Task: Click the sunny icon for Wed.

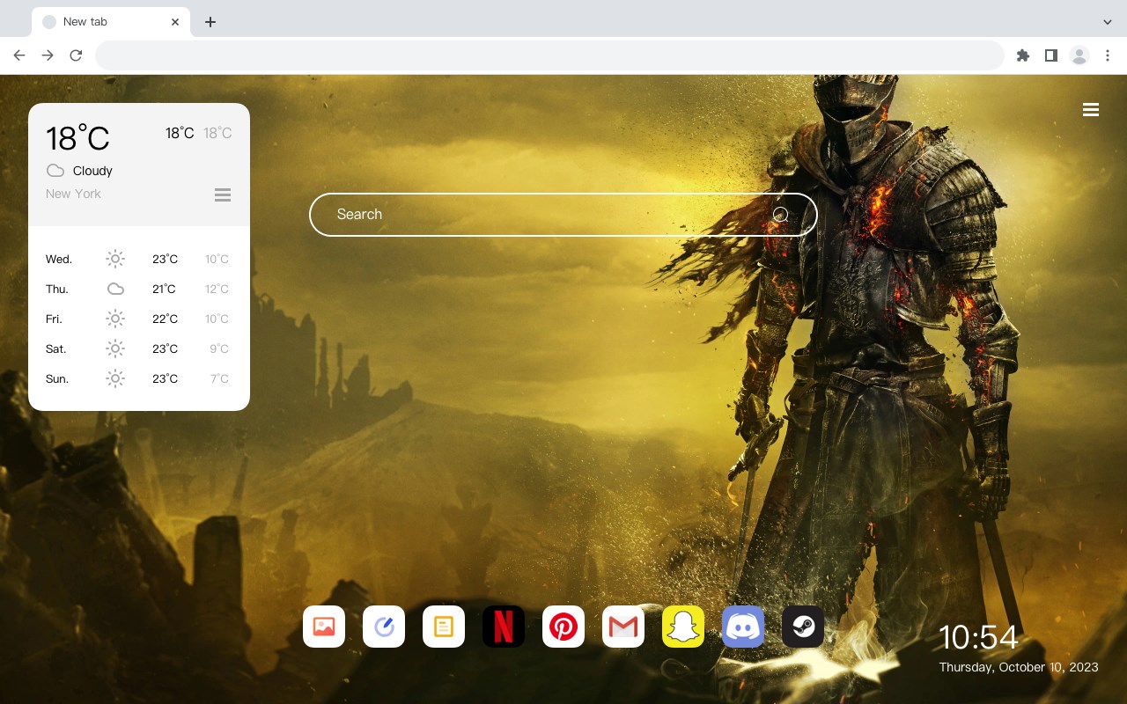Action: click(115, 259)
